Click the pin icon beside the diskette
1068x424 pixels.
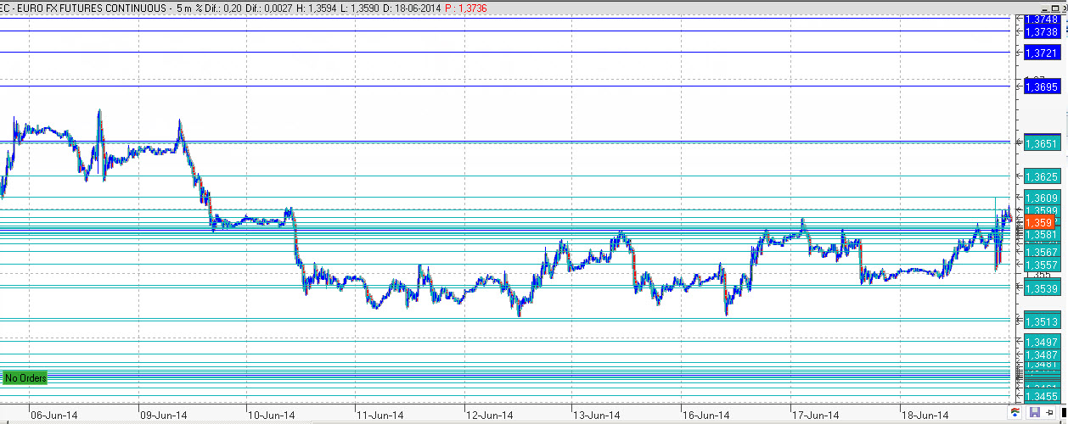[x=1048, y=412]
